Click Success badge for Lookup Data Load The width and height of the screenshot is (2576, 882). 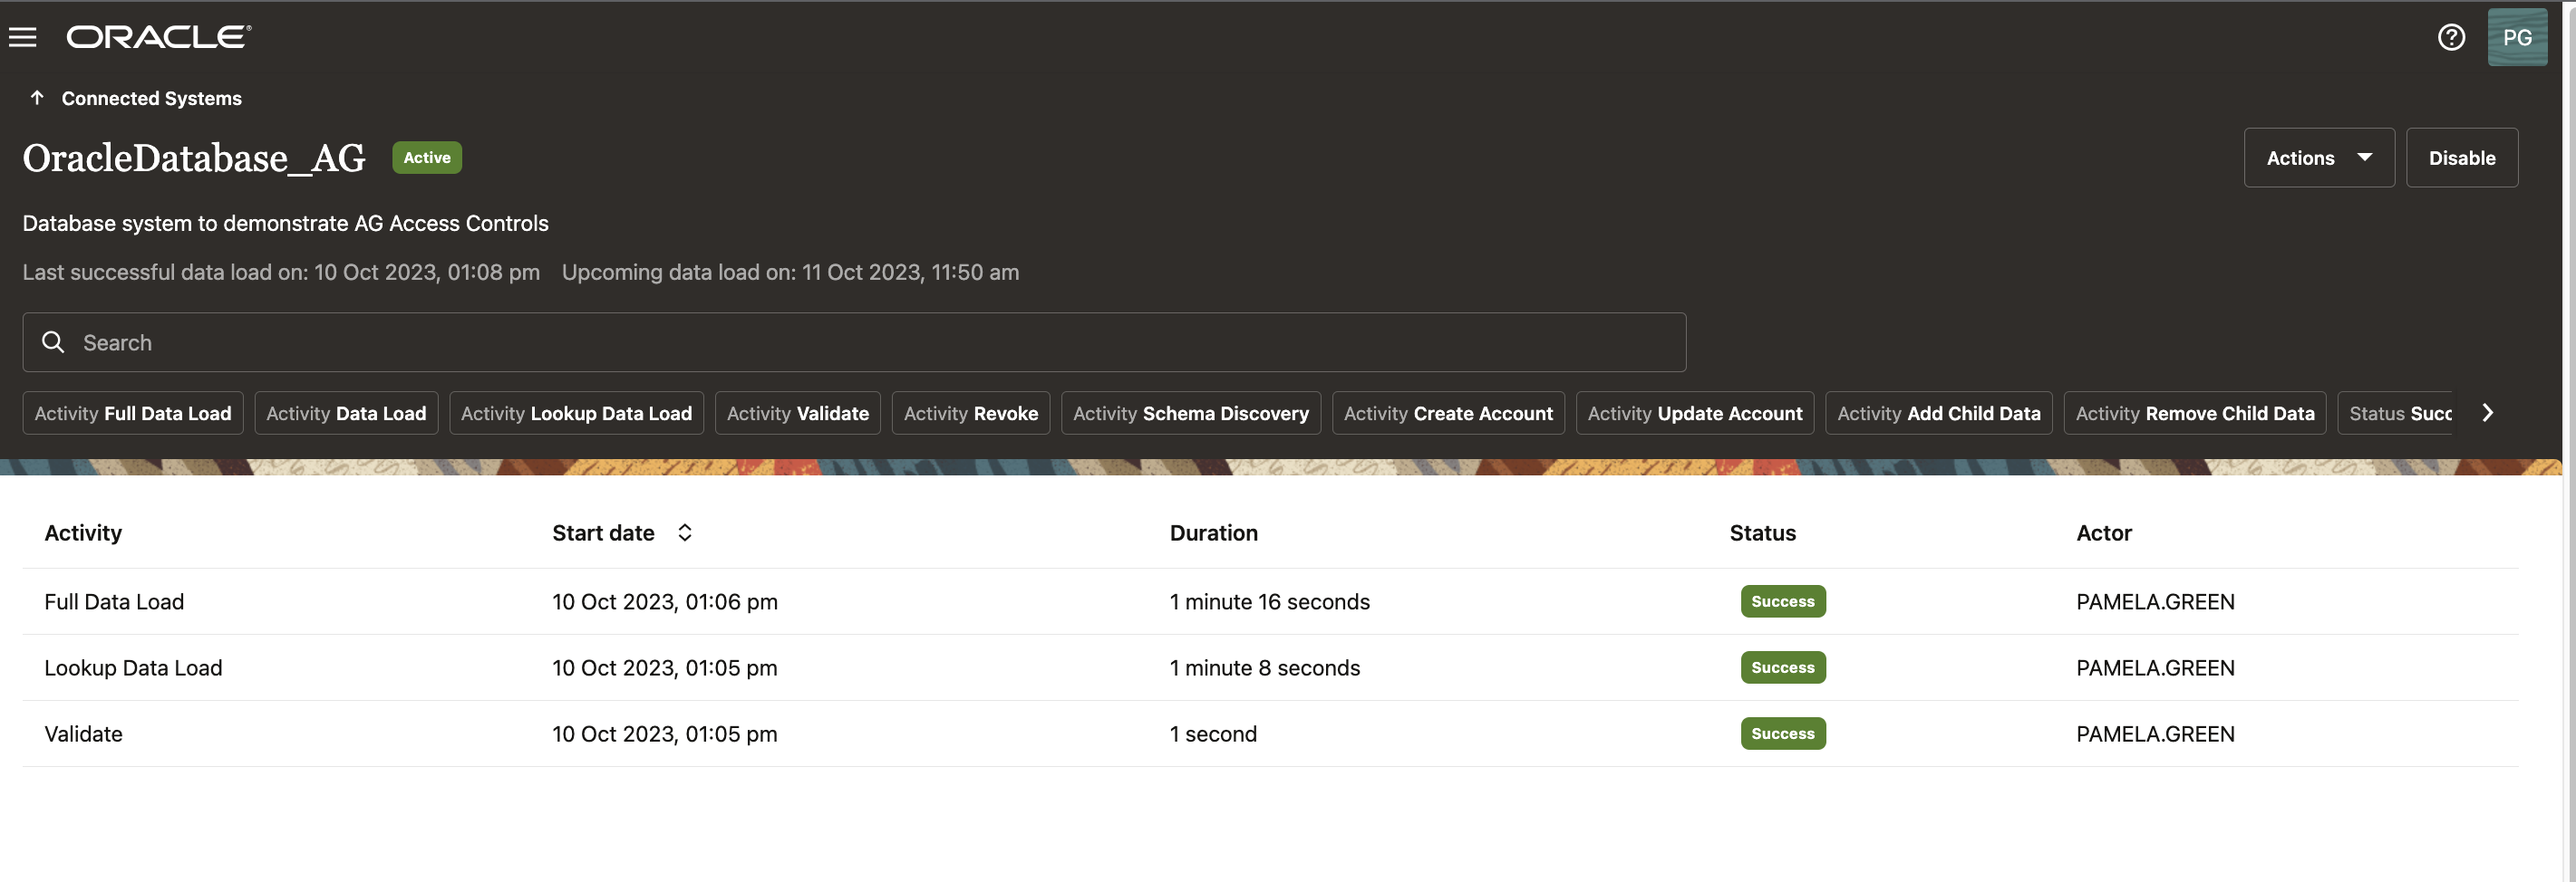coord(1783,667)
